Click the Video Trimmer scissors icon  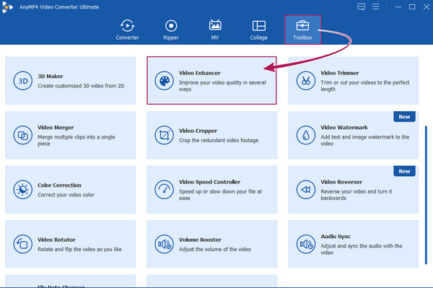tap(306, 81)
